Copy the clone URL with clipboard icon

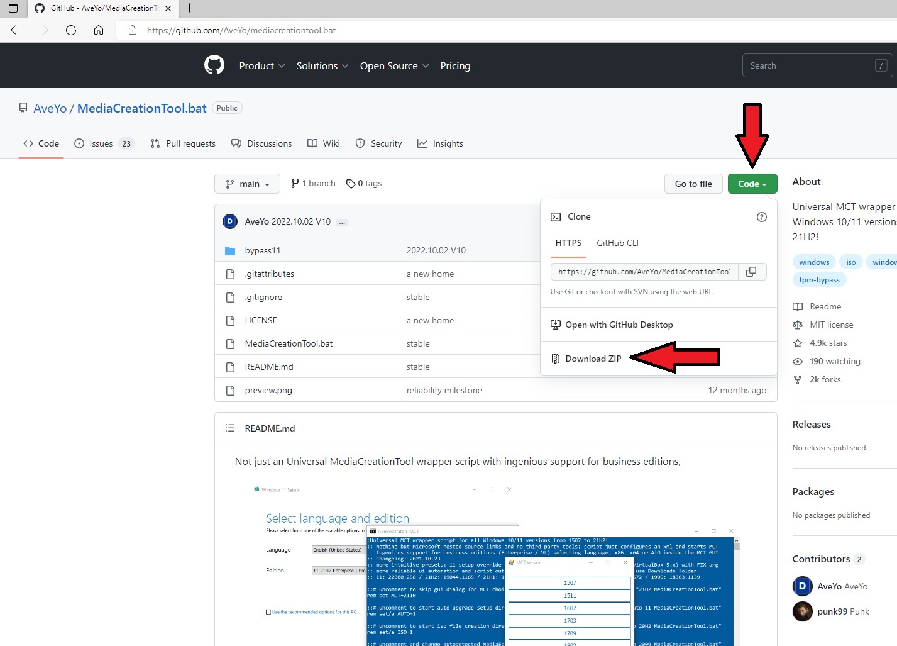click(x=751, y=272)
